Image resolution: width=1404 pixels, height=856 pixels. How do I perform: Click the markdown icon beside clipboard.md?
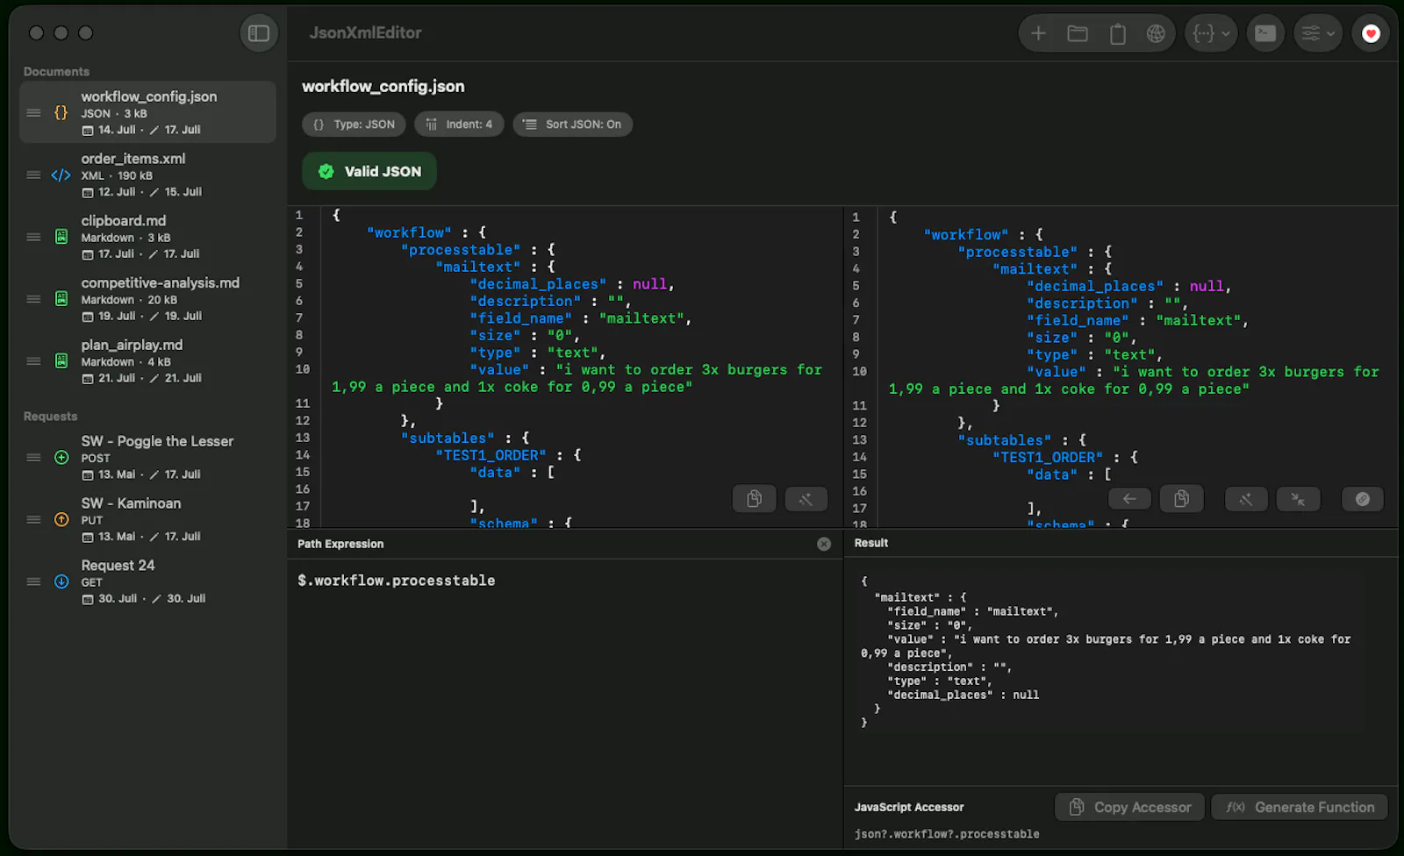point(61,237)
